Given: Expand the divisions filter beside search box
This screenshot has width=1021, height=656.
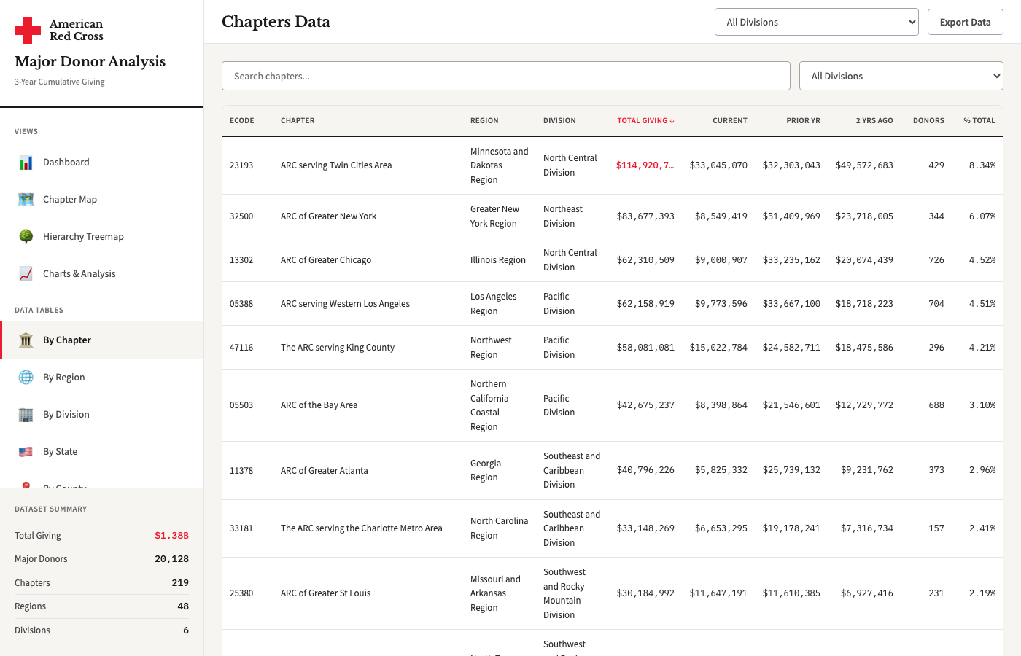Looking at the screenshot, I should pos(901,76).
